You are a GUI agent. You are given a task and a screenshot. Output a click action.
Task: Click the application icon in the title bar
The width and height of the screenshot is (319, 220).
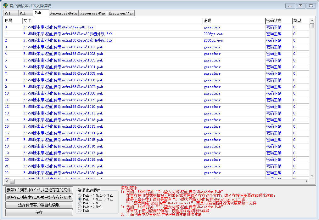pyautogui.click(x=5, y=6)
